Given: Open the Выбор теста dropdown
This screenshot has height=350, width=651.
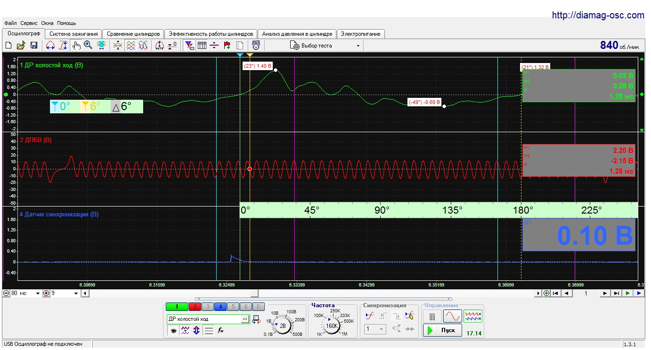Looking at the screenshot, I should (325, 46).
